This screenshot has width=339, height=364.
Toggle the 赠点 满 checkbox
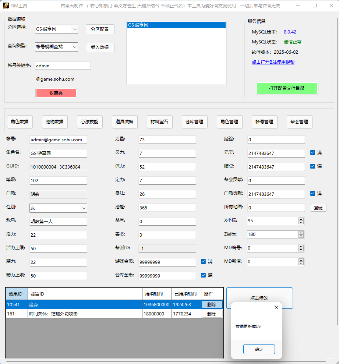coord(312,166)
